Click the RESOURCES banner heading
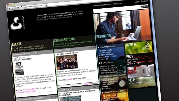Viewport: 179px width, 101px height. [x=104, y=36]
